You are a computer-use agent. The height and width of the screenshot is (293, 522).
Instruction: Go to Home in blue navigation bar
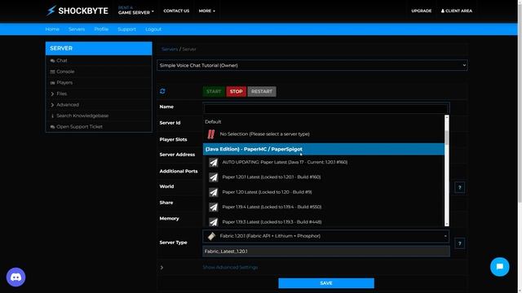[x=52, y=29]
